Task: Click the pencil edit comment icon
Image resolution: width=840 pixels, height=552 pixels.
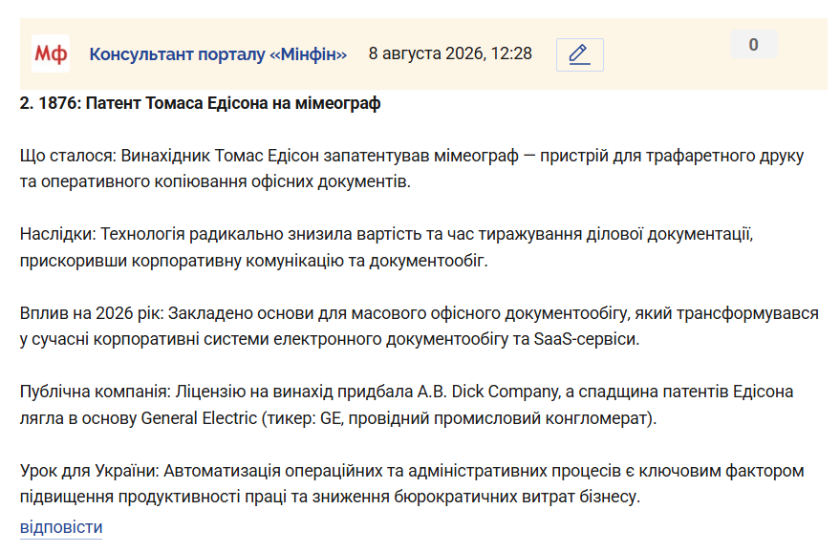Action: pos(580,54)
